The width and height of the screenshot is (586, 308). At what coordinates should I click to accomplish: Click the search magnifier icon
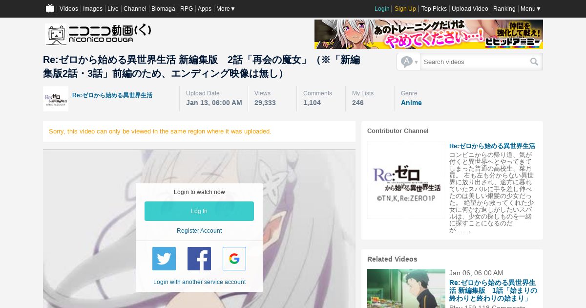pos(534,62)
